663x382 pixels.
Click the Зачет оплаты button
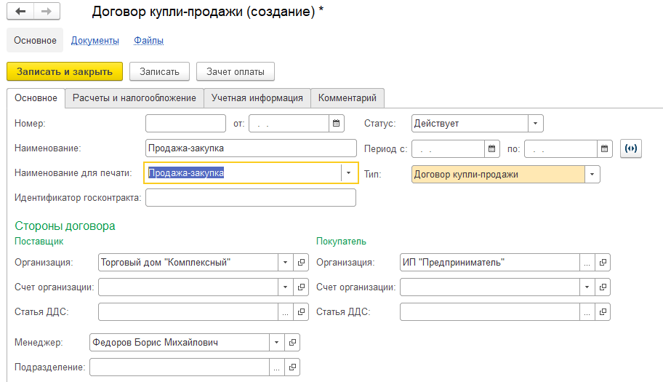[236, 71]
